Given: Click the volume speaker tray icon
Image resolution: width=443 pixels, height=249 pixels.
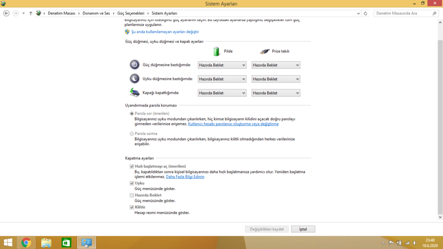Looking at the screenshot, I should point(415,243).
